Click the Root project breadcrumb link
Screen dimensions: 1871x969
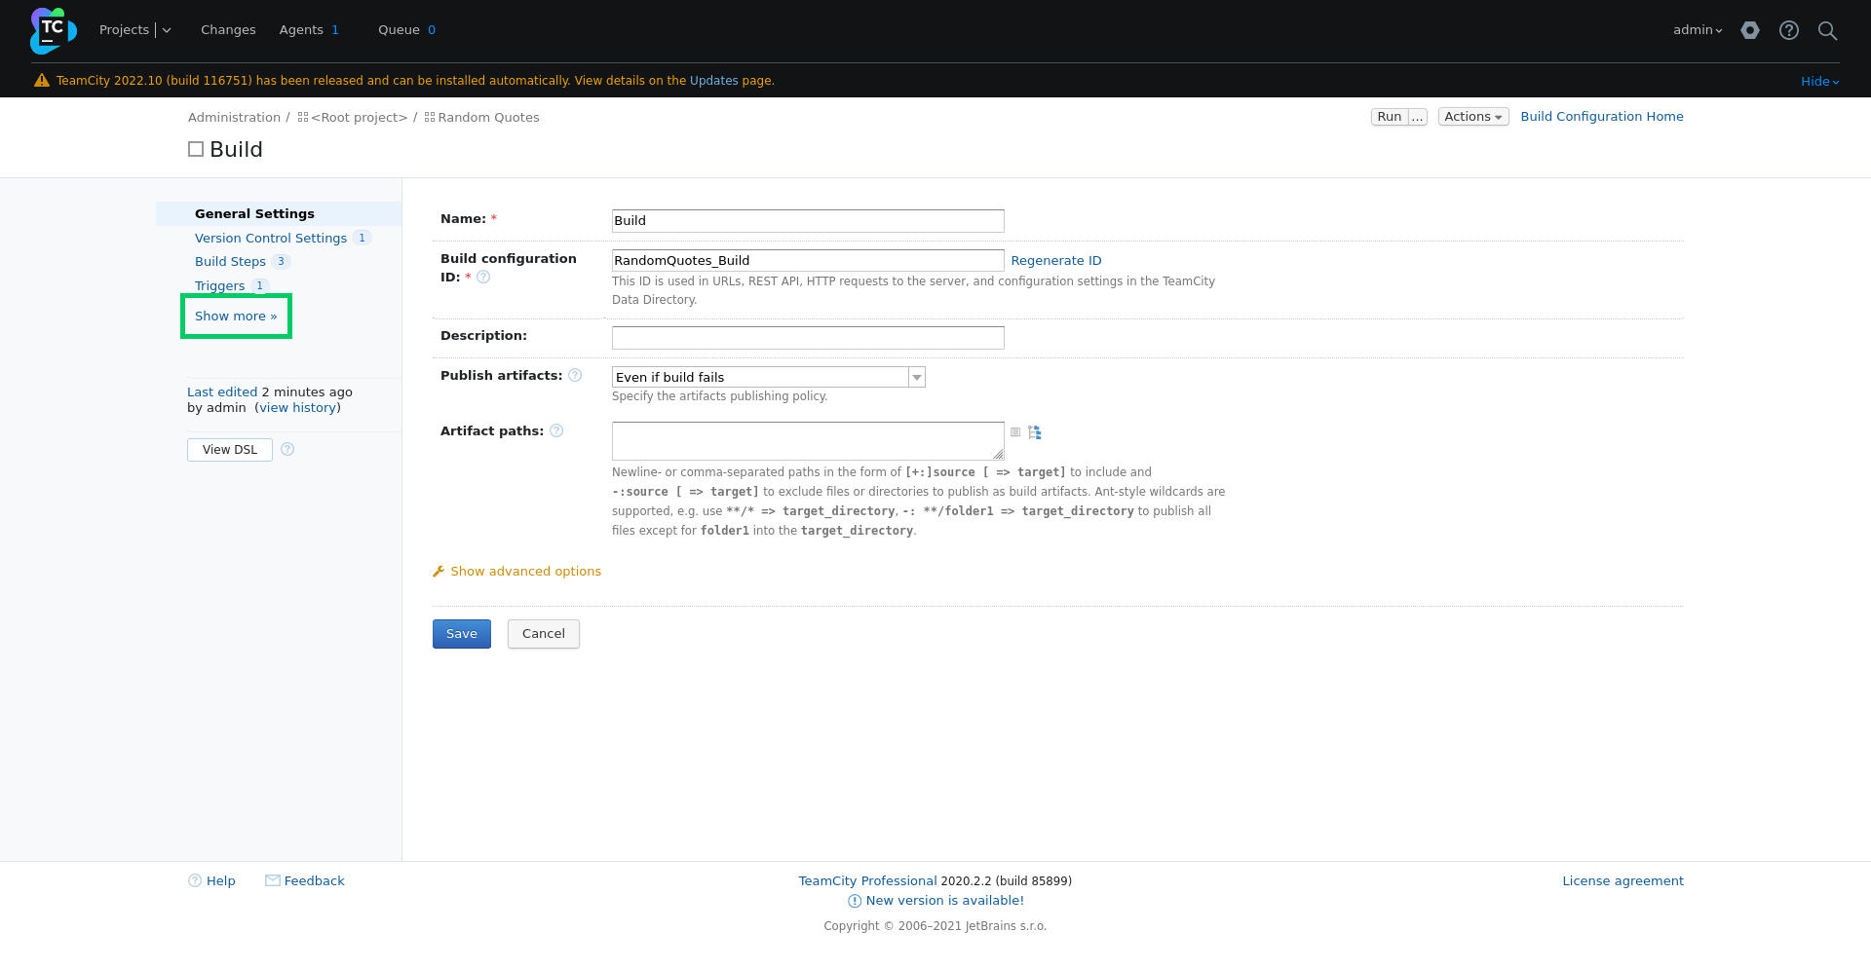click(359, 117)
